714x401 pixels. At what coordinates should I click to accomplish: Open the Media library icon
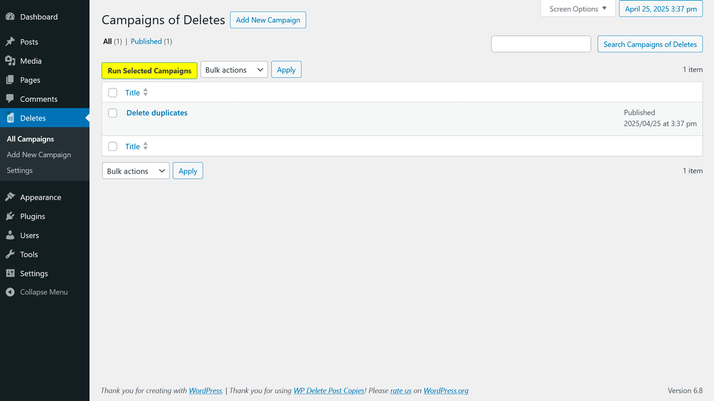10,61
